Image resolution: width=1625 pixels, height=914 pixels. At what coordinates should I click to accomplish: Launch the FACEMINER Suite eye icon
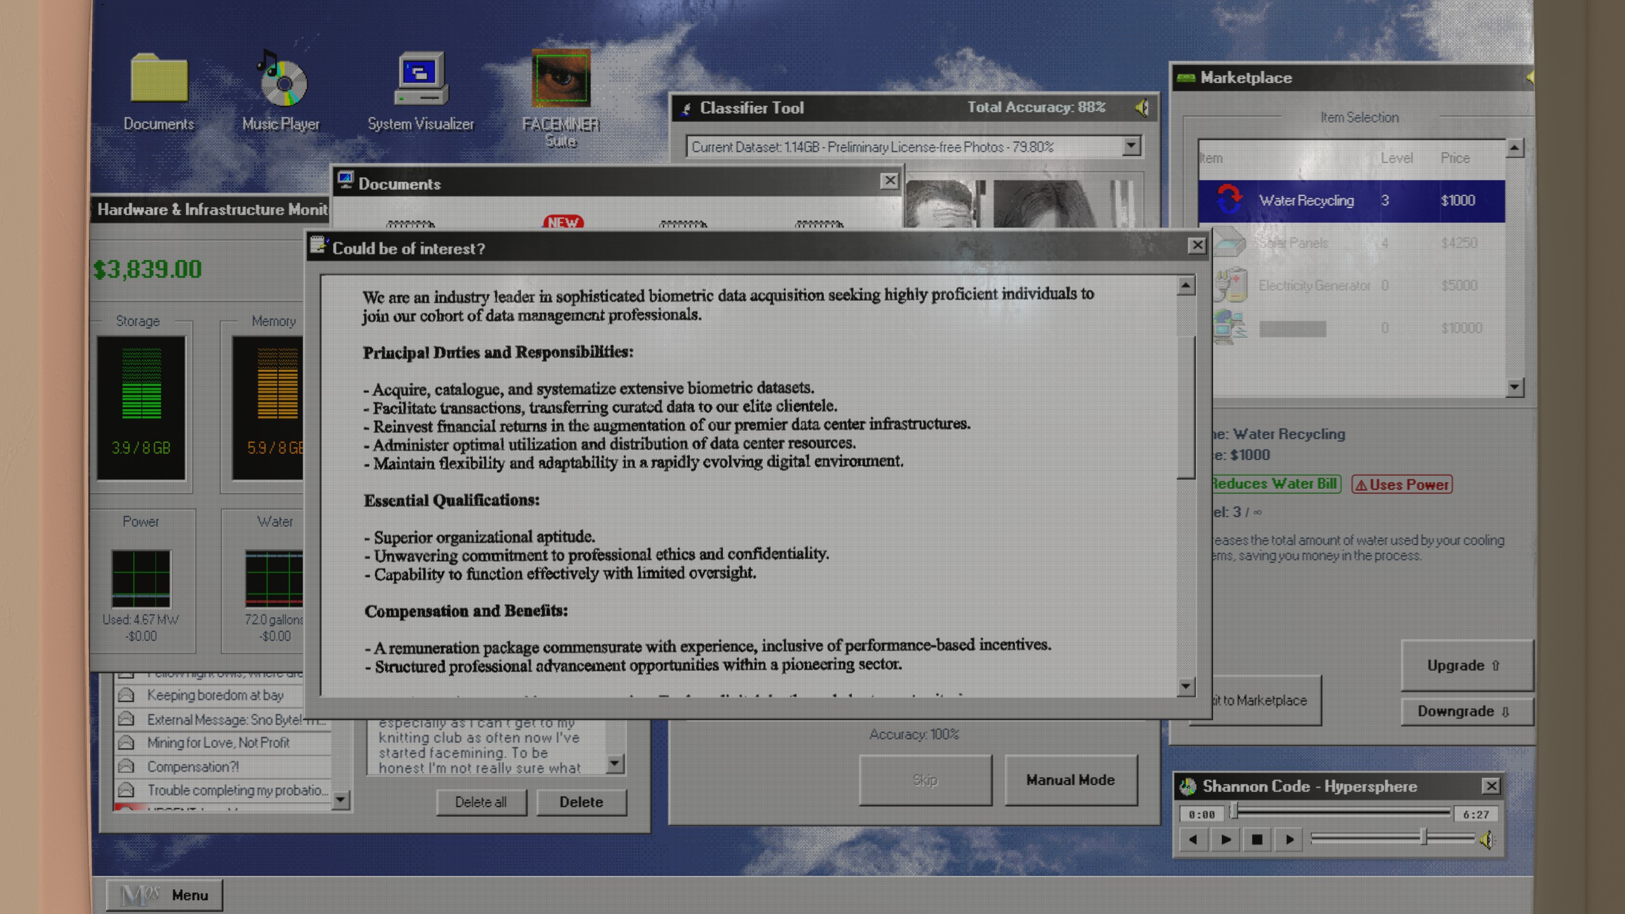pyautogui.click(x=560, y=79)
